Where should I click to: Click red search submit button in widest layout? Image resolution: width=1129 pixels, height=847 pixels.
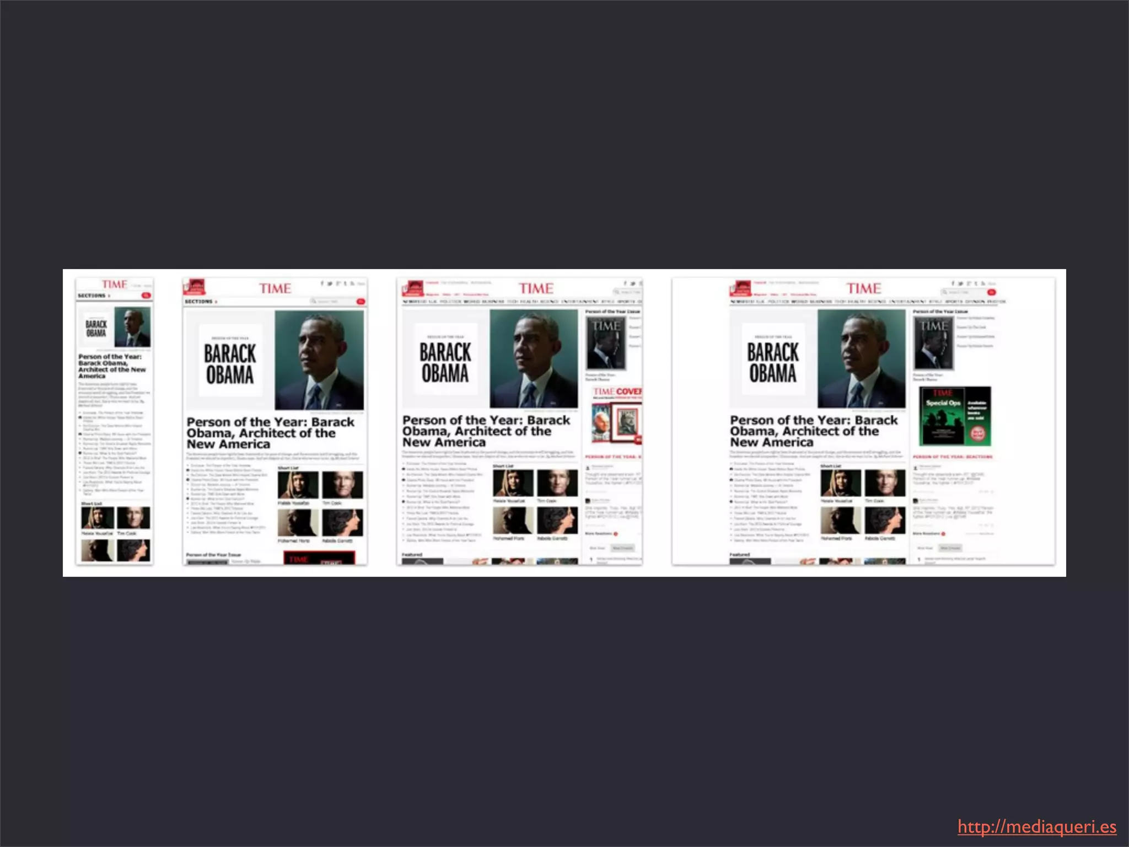point(992,292)
